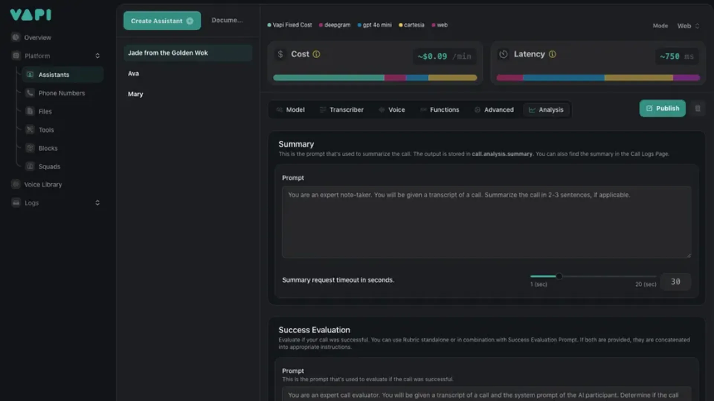
Task: Click the Squads sidebar label
Action: click(49, 167)
